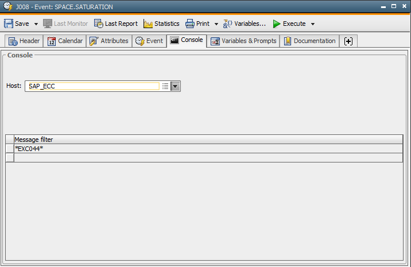The image size is (411, 267).
Task: Open the Save dropdown arrow
Action: point(36,24)
